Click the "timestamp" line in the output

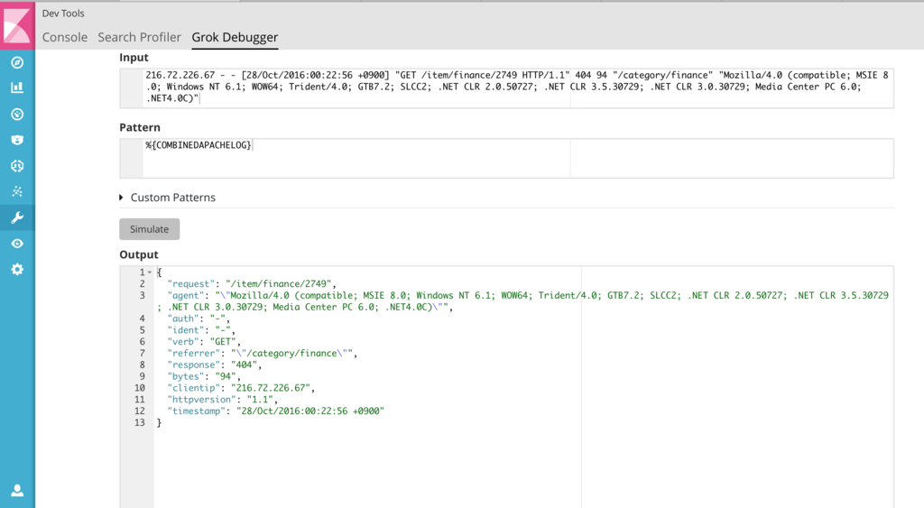(x=276, y=411)
